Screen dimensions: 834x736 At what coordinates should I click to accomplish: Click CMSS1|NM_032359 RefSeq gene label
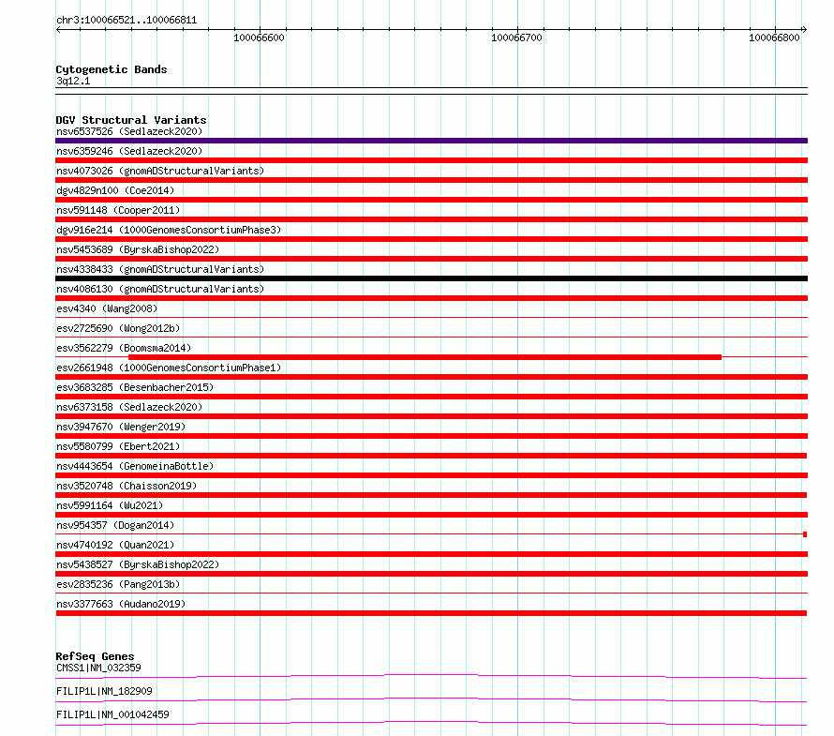(98, 668)
